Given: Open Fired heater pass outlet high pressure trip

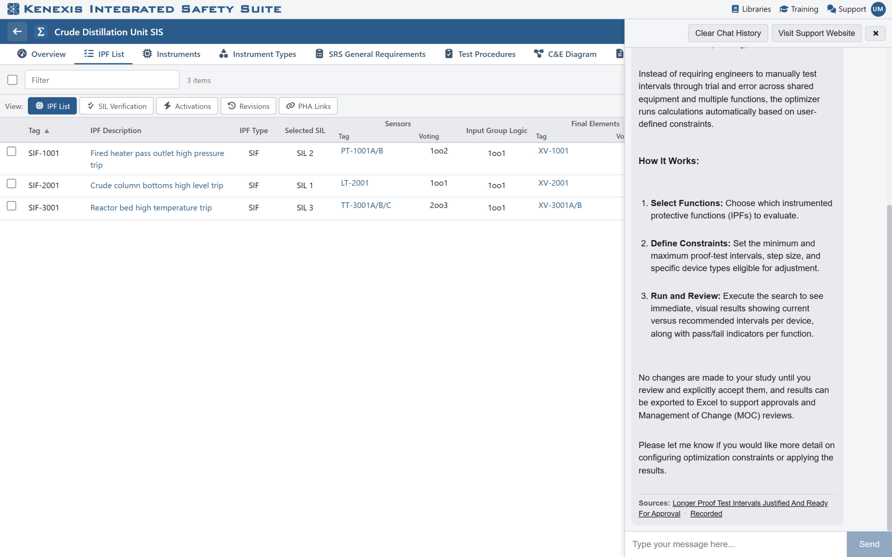Looking at the screenshot, I should coord(157,159).
